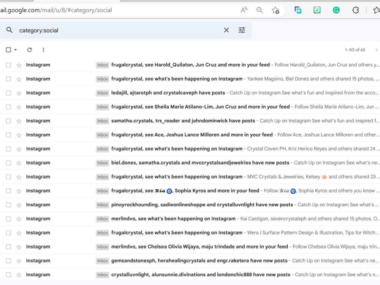380x285 pixels.
Task: Open the Grammarly extension icon
Action: (x=336, y=10)
